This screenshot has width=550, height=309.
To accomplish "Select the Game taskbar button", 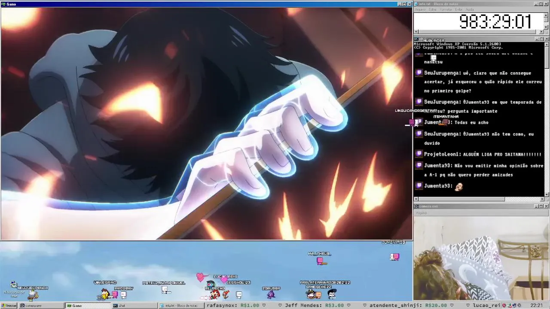I will 88,306.
